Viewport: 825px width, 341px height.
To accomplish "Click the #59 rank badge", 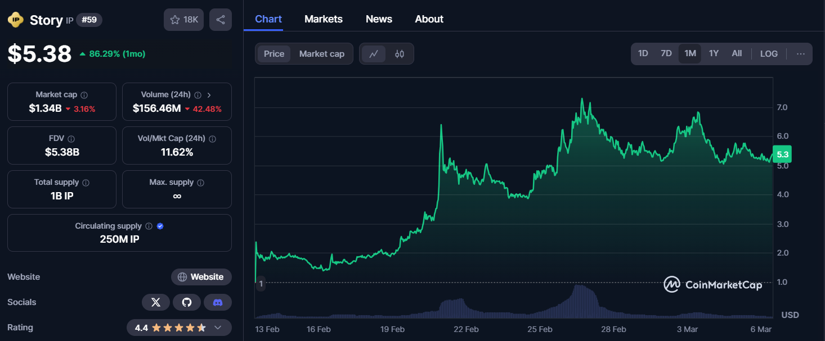I will (89, 20).
